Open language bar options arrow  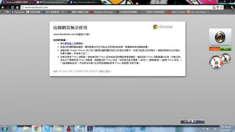click(203, 121)
